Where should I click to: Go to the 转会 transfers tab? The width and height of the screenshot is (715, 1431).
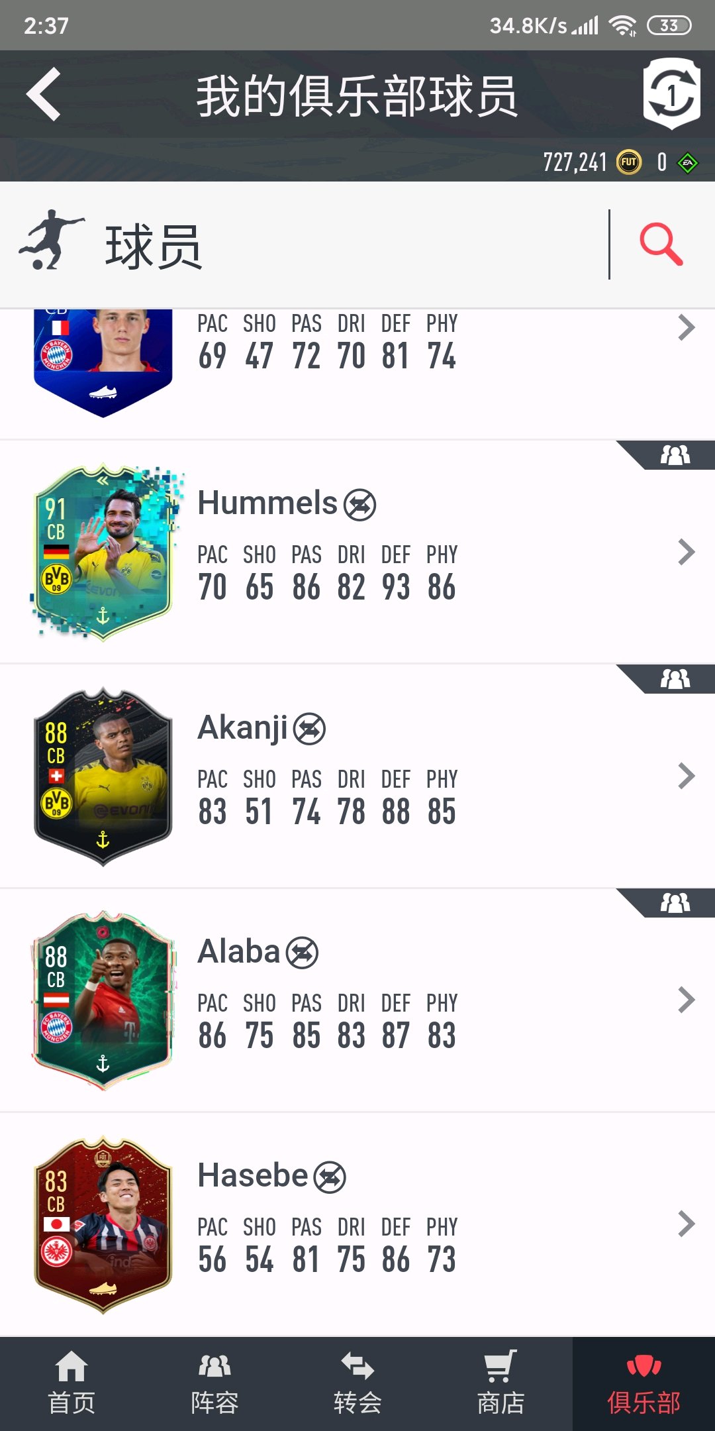(358, 1384)
